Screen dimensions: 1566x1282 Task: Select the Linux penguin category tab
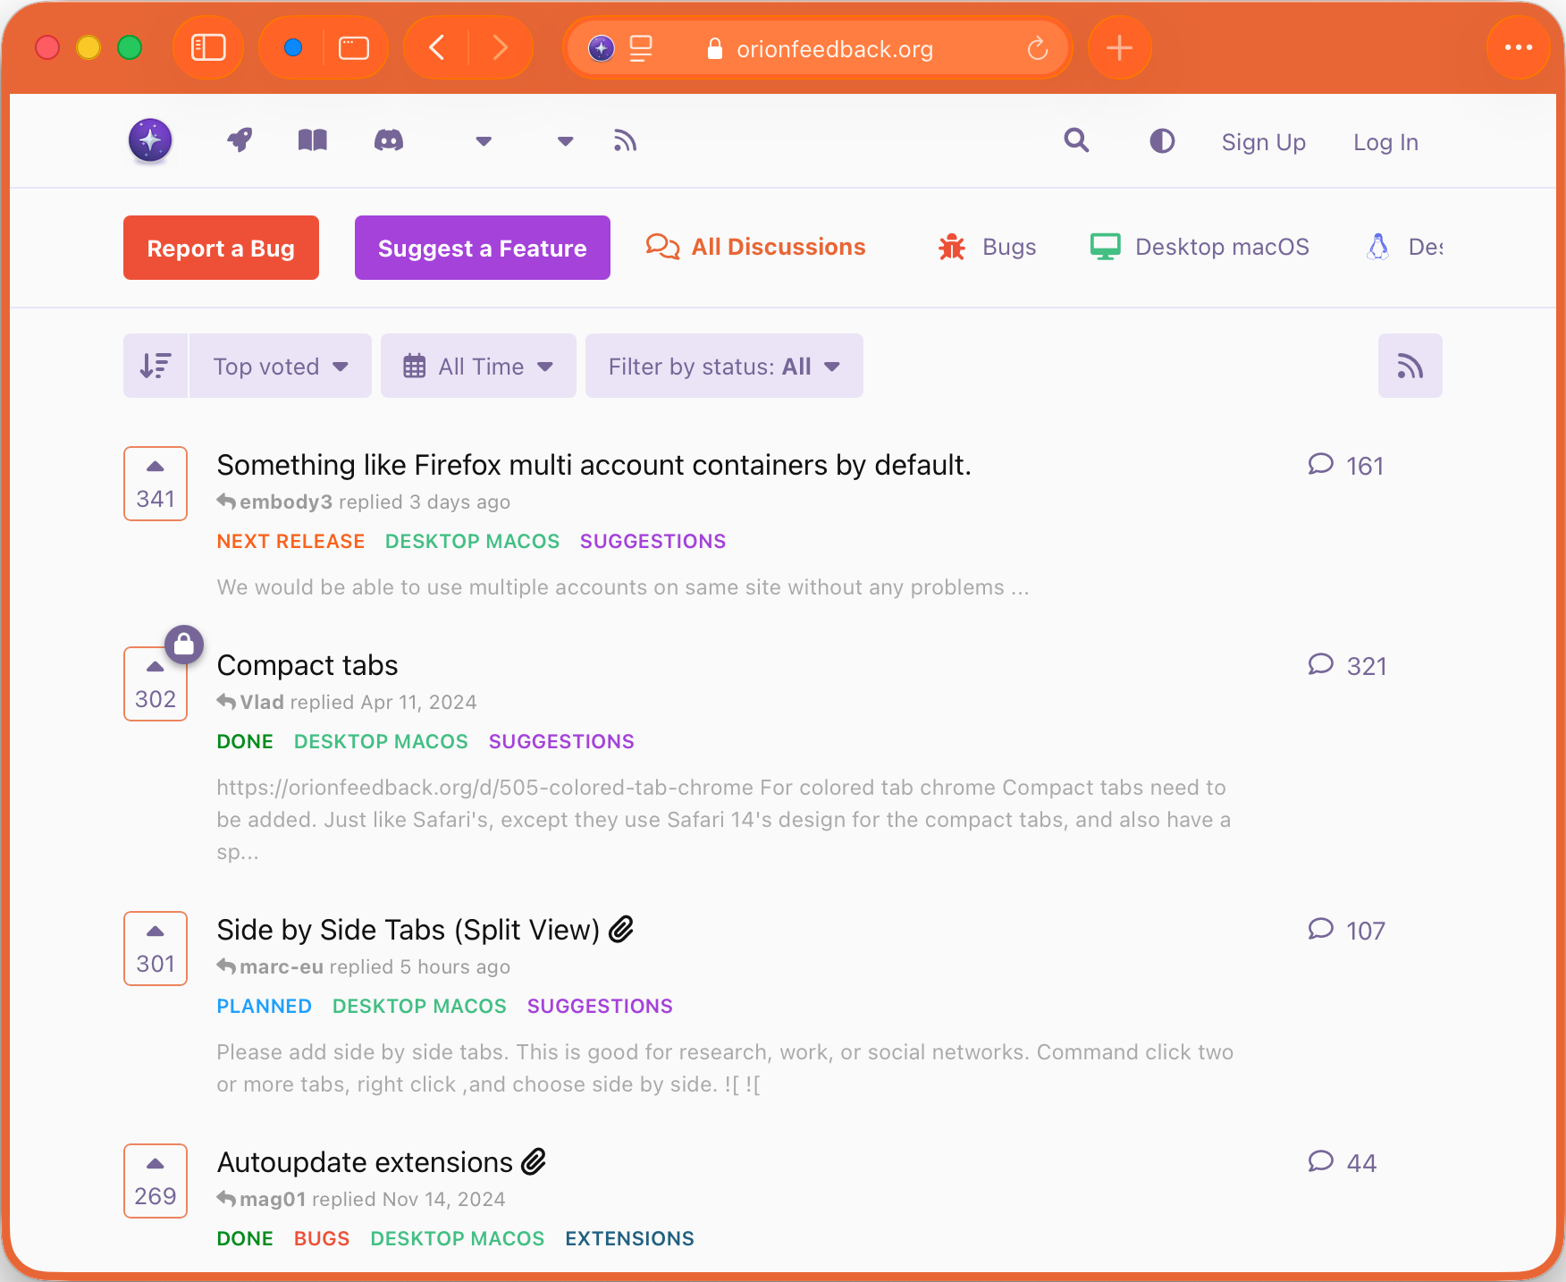pyautogui.click(x=1404, y=247)
